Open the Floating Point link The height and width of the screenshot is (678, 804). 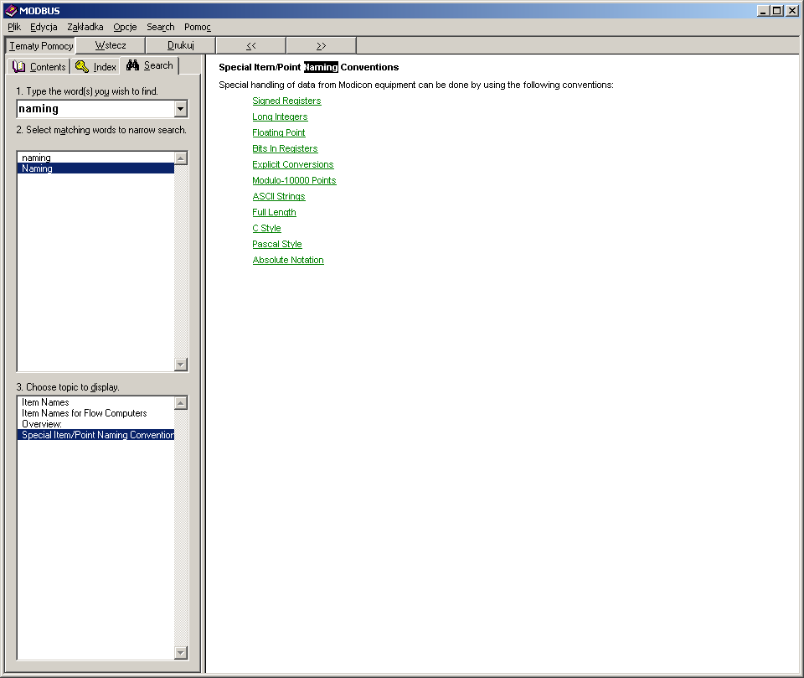tap(278, 133)
